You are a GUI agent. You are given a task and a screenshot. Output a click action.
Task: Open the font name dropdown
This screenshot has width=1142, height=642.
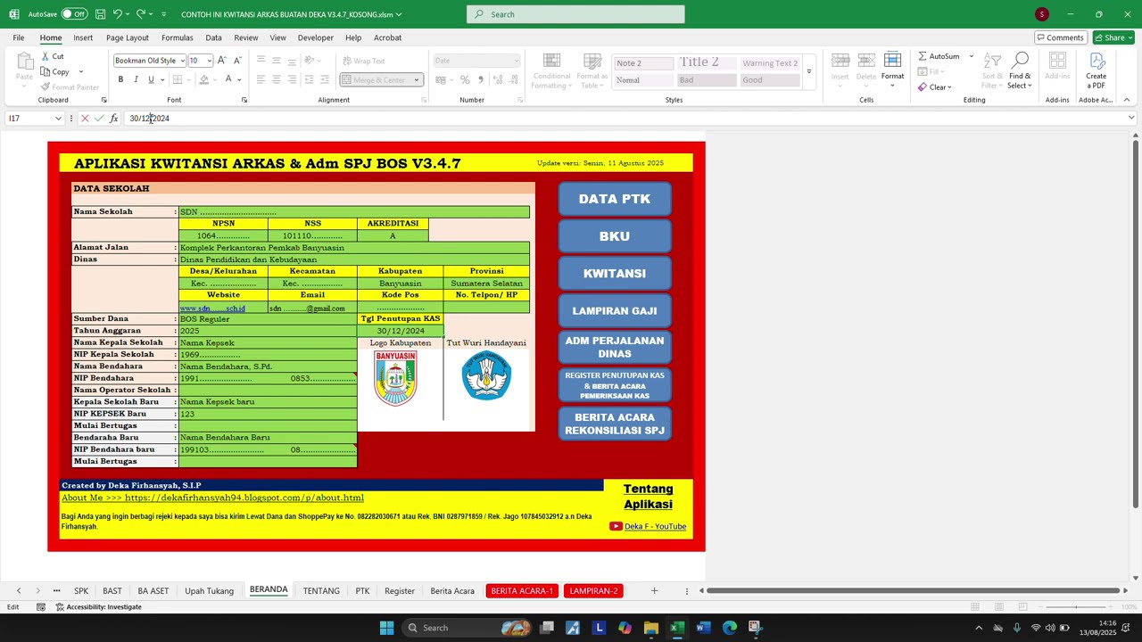click(x=182, y=61)
